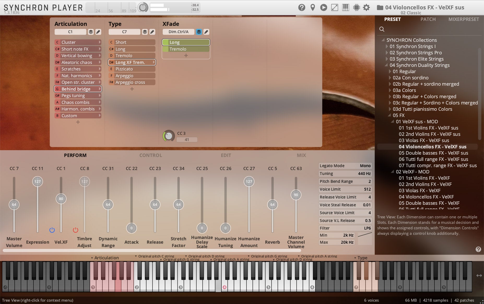This screenshot has height=304, width=484.
Task: Toggle the virtual keyboard icon
Action: click(346, 7)
